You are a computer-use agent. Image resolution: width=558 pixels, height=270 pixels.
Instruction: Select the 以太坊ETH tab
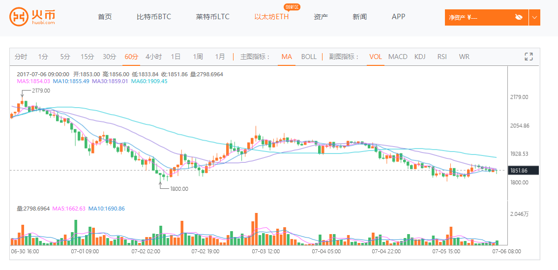[x=271, y=17]
